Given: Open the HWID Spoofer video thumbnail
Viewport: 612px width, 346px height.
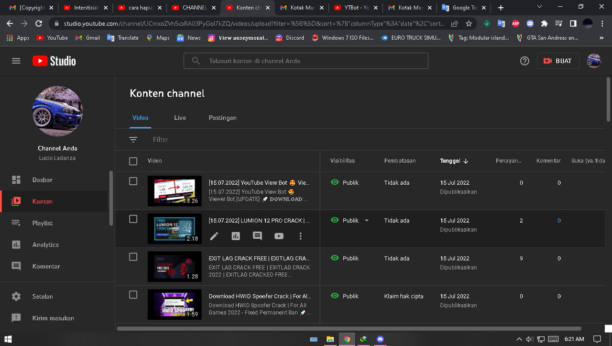Looking at the screenshot, I should coord(175,304).
